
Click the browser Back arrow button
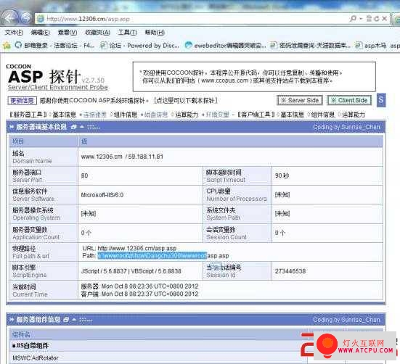click(10, 18)
